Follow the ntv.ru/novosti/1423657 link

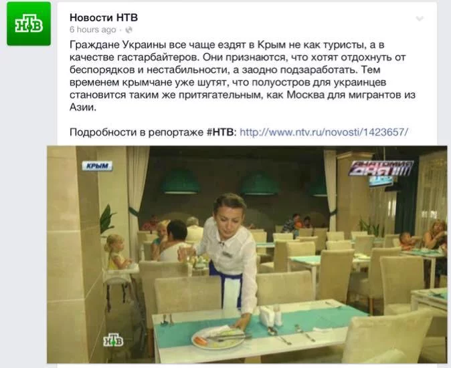pos(324,132)
